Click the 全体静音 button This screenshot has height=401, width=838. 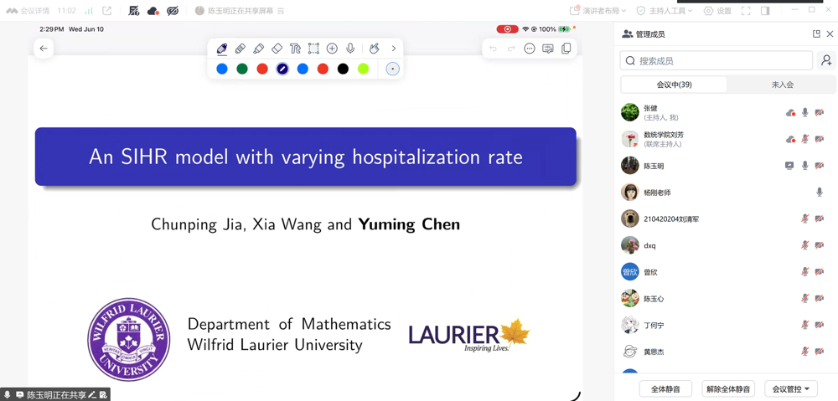coord(665,388)
